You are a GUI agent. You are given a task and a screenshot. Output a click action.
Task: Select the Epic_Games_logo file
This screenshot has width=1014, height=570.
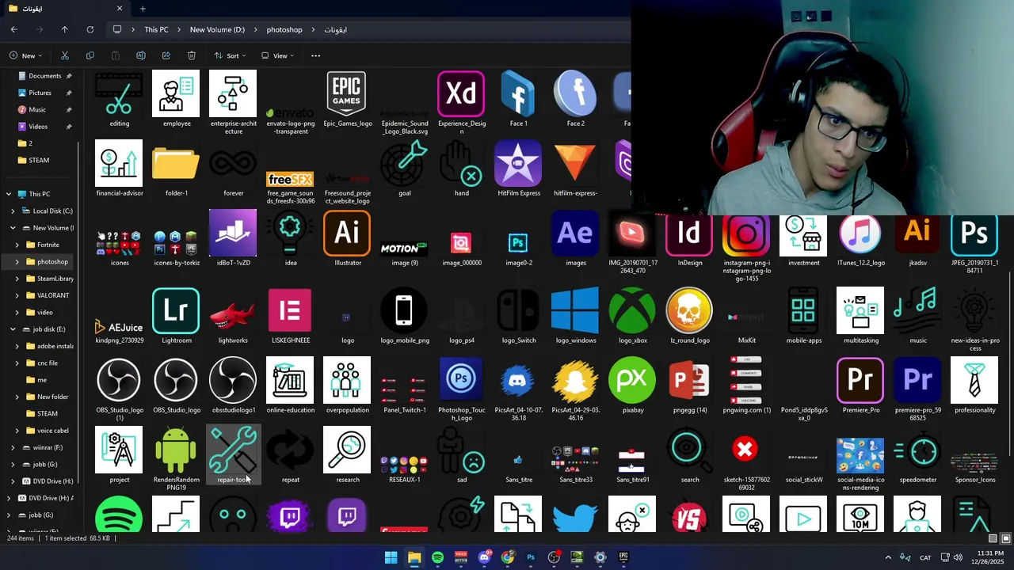click(347, 99)
